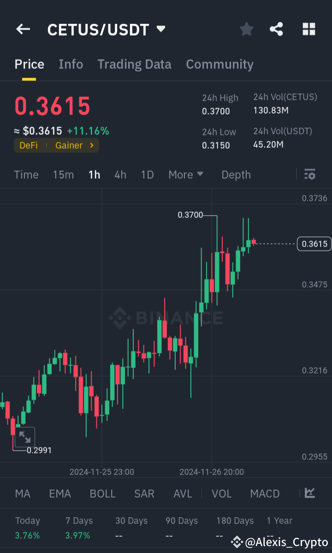This screenshot has width=332, height=553.
Task: Open the grid layout icon top right
Action: tap(308, 29)
